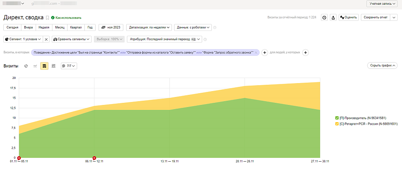Select the column chart view icon
Viewport: 402px width, 170px height.
(x=53, y=66)
